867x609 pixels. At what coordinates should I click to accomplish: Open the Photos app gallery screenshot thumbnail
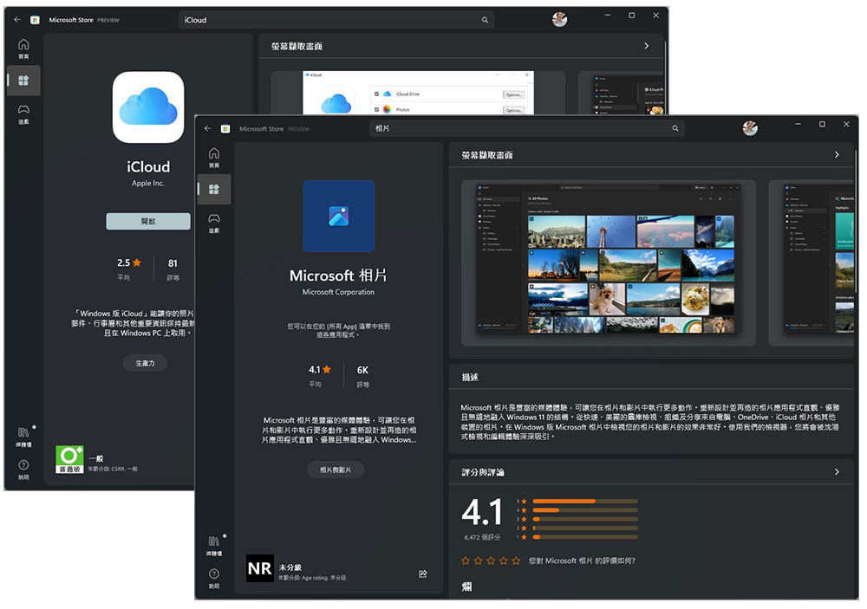609,263
